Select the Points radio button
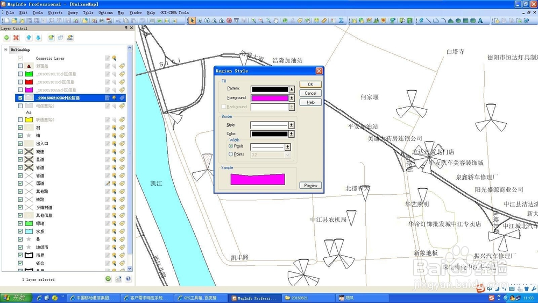 tap(231, 154)
